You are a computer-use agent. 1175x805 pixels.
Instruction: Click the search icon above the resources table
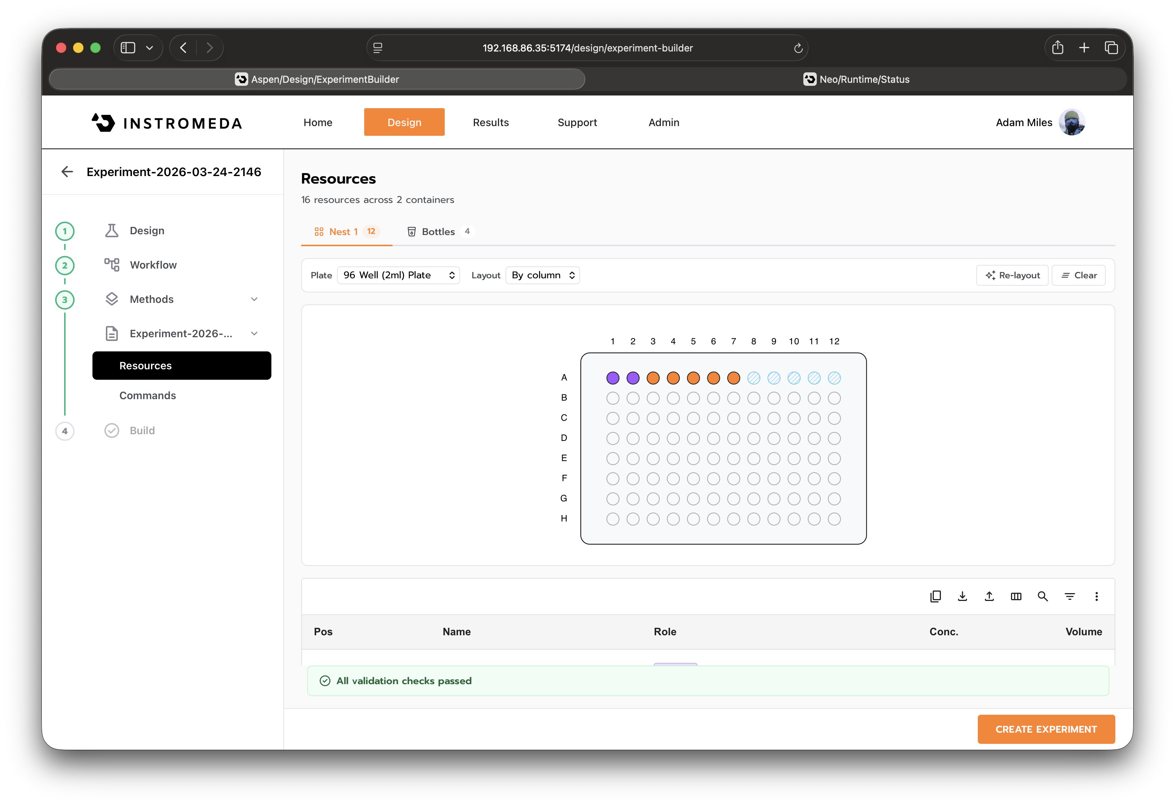coord(1043,596)
